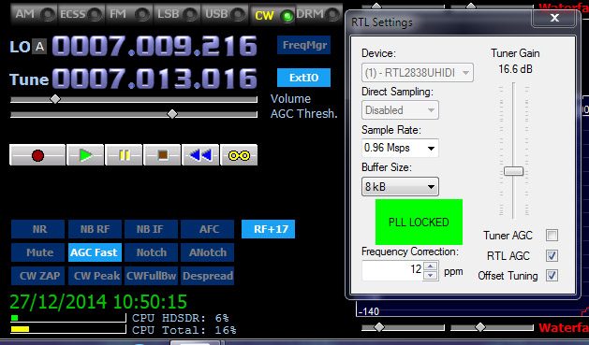
Task: Enable NR noise reduction
Action: pyautogui.click(x=38, y=229)
